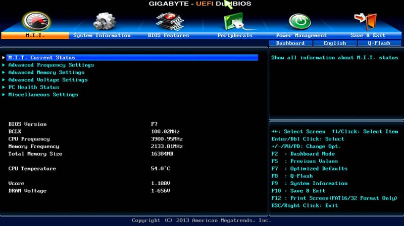Select the M.I.T. tab
The image size is (404, 226).
(35, 35)
